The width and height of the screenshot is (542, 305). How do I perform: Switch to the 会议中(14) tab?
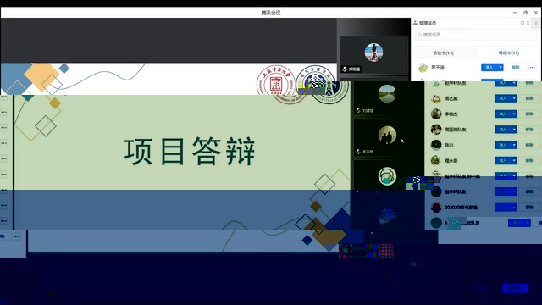click(443, 53)
